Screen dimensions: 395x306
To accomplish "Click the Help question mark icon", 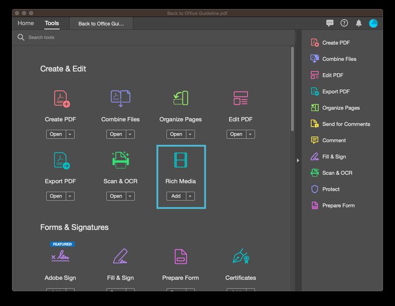I will [344, 23].
